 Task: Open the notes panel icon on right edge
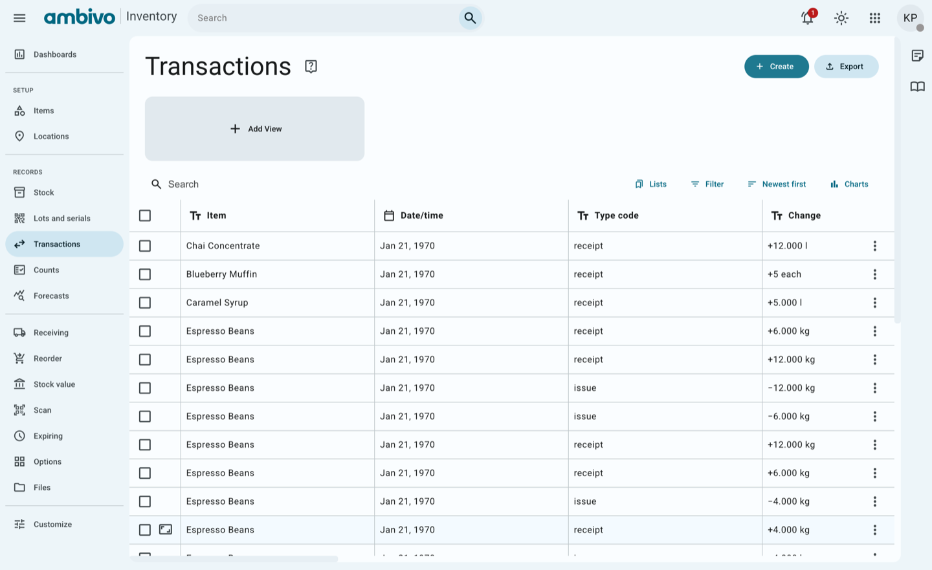coord(917,56)
